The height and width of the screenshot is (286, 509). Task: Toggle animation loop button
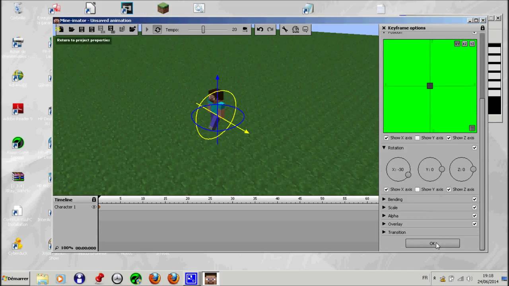coord(157,29)
